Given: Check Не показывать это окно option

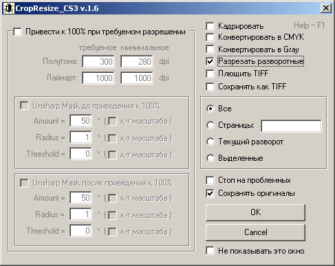Looking at the screenshot, I should pos(210,251).
